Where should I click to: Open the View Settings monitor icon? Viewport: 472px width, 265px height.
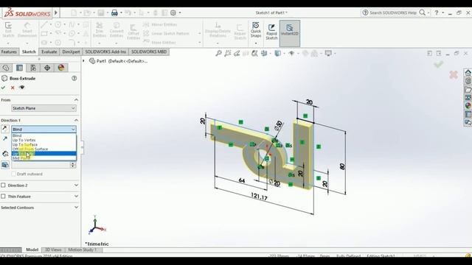(328, 54)
